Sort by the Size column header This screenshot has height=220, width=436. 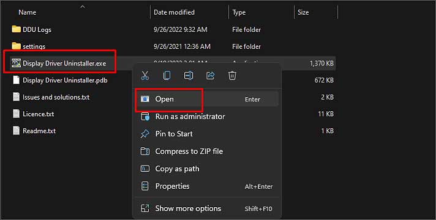click(303, 12)
